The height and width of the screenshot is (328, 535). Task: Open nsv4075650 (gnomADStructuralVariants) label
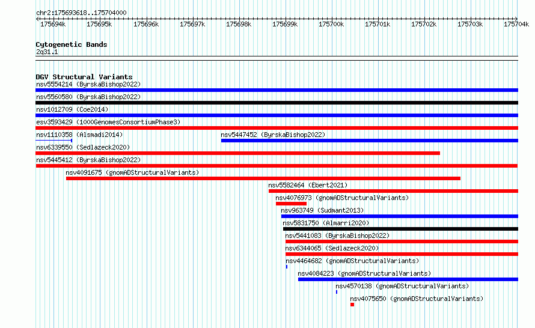[x=417, y=299]
